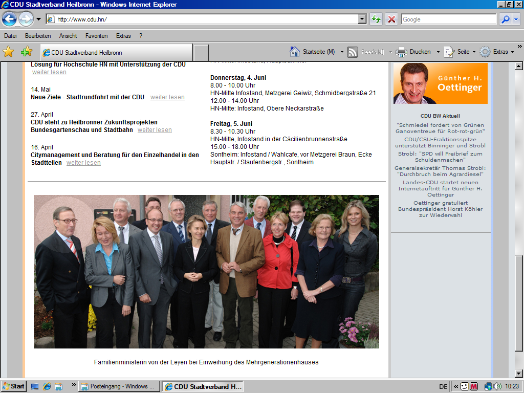Open the Favoriten menu
The height and width of the screenshot is (393, 524).
(x=96, y=36)
